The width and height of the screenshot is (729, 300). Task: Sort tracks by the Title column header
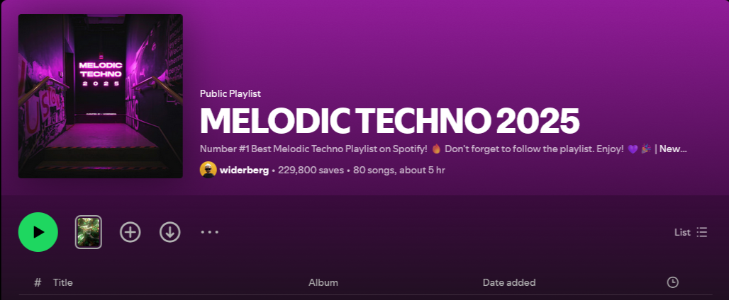click(63, 282)
